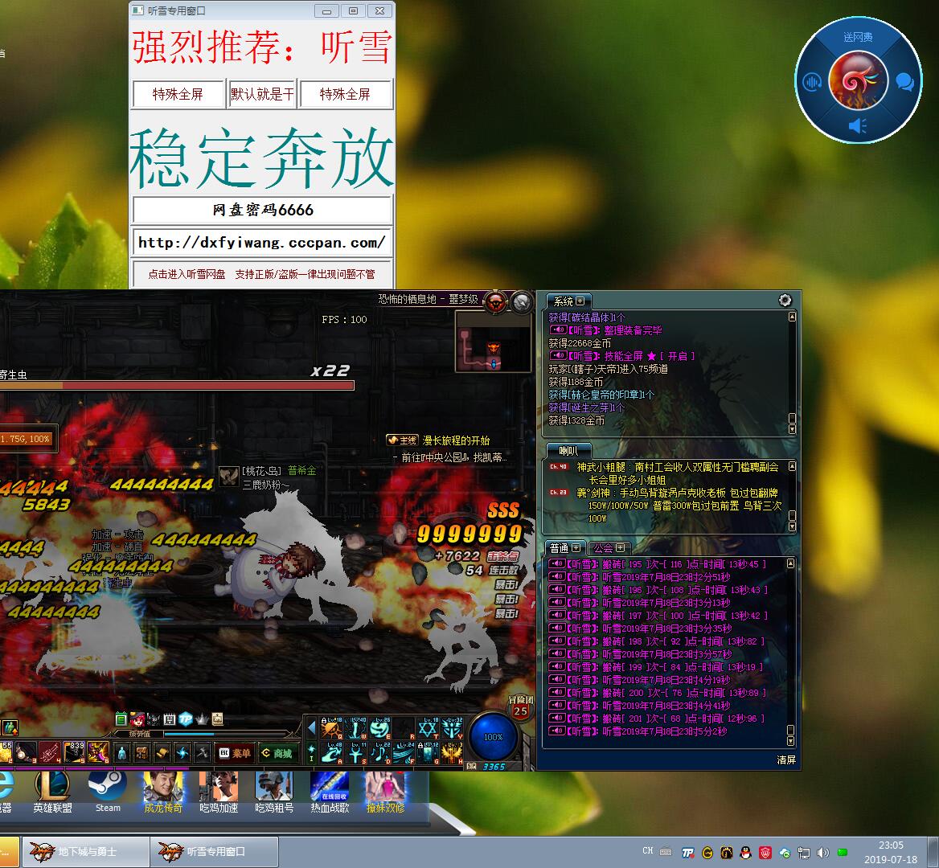Screen dimensions: 939x868
Task: Launch the 成龙传奇 shortcut
Action: click(163, 792)
